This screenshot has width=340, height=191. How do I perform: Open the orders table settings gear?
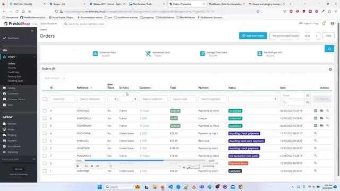[330, 70]
